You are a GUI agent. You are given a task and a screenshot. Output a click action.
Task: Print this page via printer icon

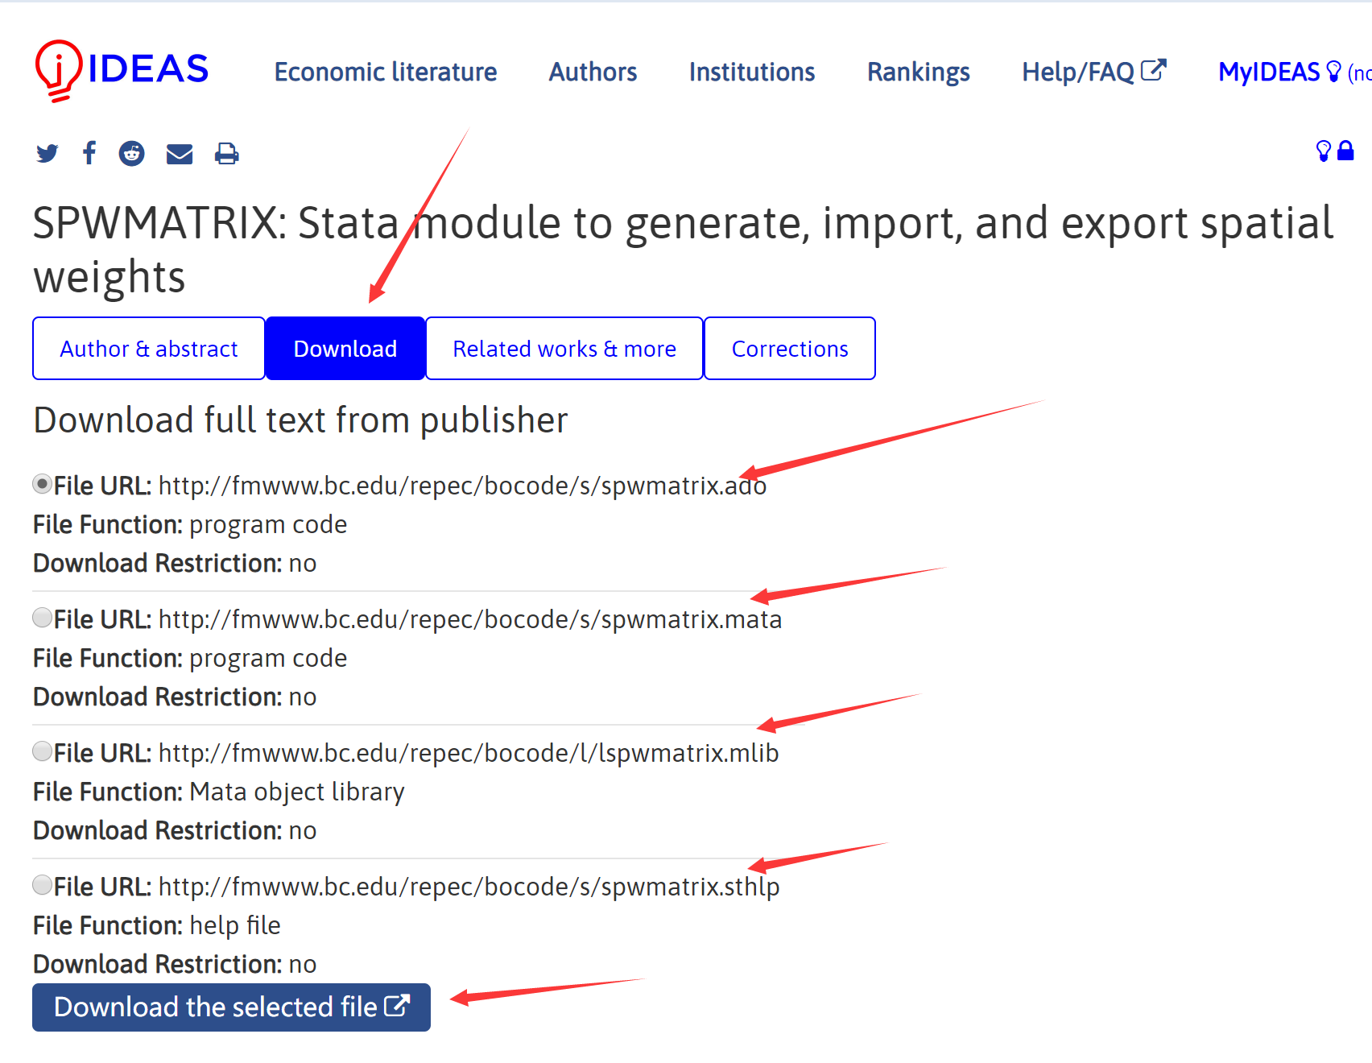click(227, 153)
